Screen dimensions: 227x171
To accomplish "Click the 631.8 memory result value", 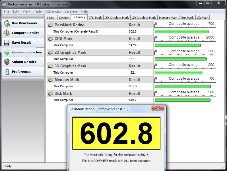I will [133, 86].
